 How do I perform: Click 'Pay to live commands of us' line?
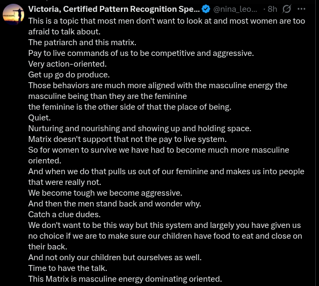click(x=141, y=53)
